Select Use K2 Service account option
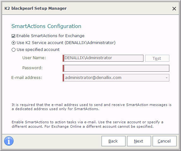The height and width of the screenshot is (151, 181). pos(14,43)
